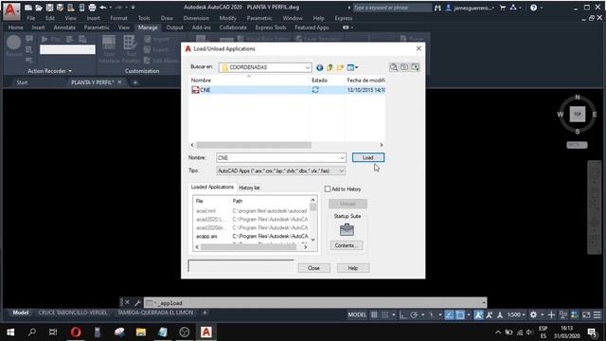Close the command line with the X icon
The width and height of the screenshot is (606, 341).
[127, 302]
